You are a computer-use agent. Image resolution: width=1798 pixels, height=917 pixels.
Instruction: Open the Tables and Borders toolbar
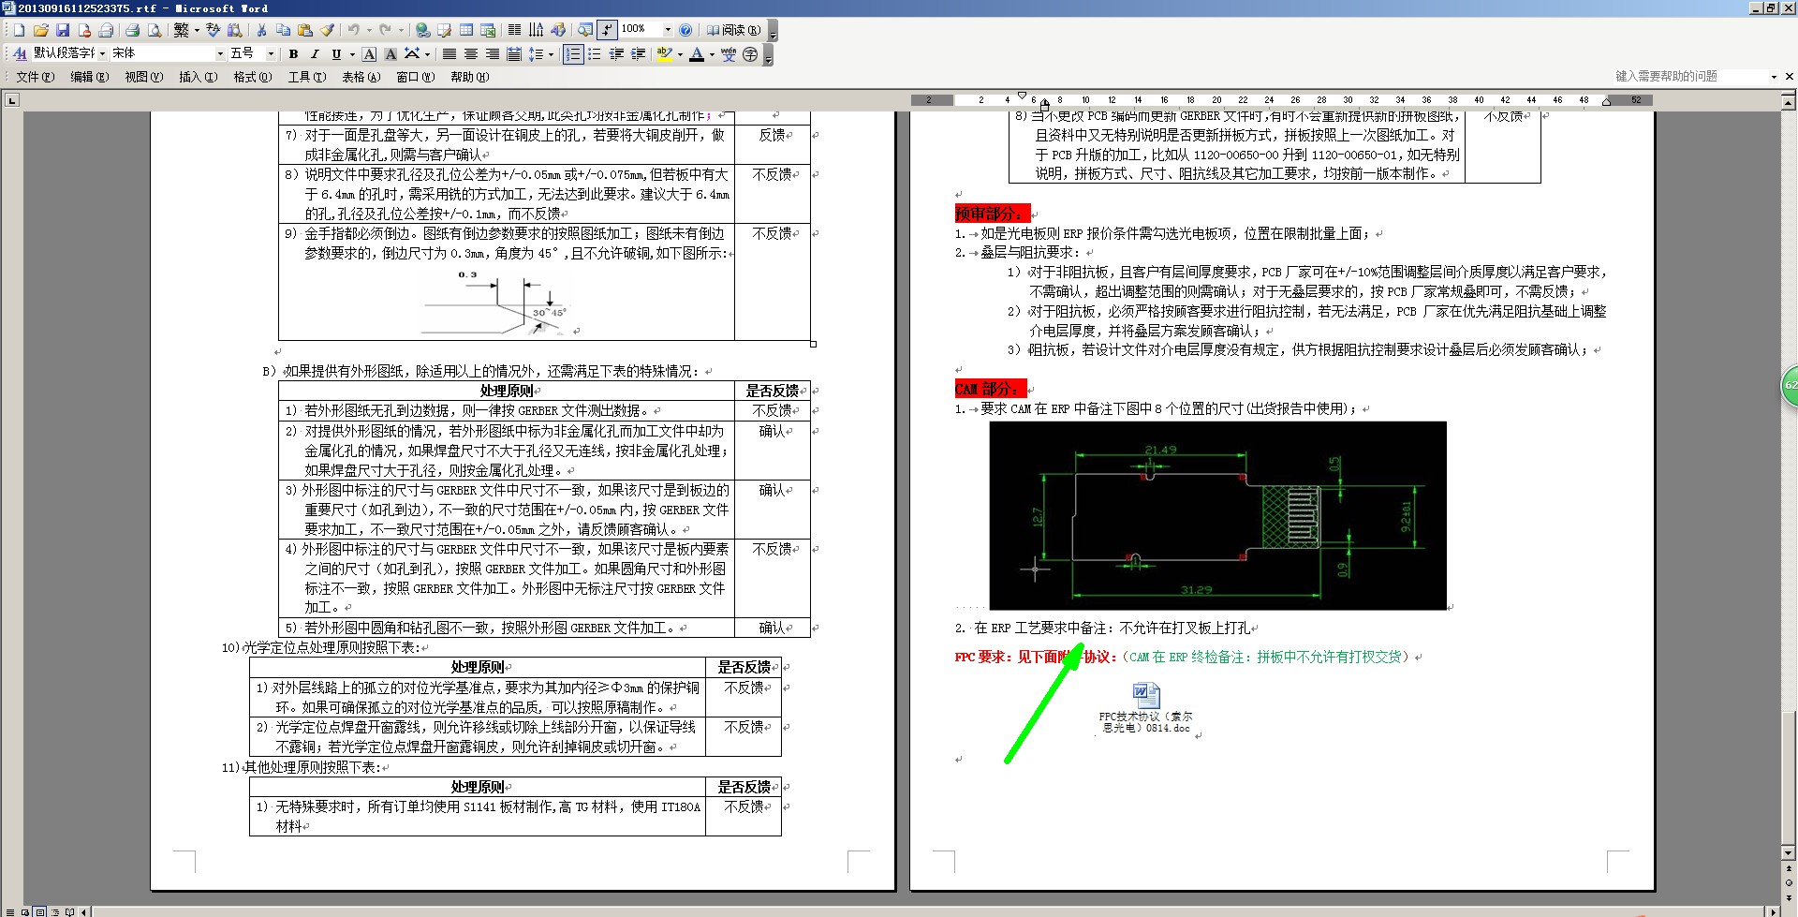(444, 30)
